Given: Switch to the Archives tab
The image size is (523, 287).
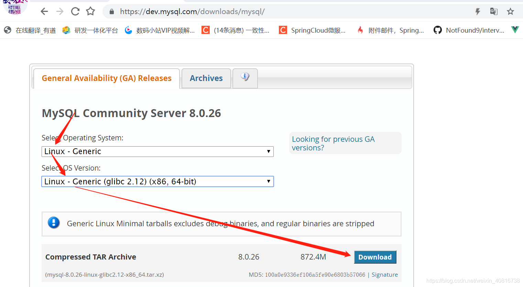Looking at the screenshot, I should pos(206,78).
